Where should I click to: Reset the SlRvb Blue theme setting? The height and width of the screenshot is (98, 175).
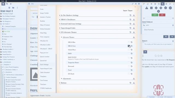(132, 42)
